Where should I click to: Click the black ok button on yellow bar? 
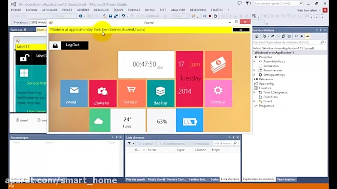[241, 30]
